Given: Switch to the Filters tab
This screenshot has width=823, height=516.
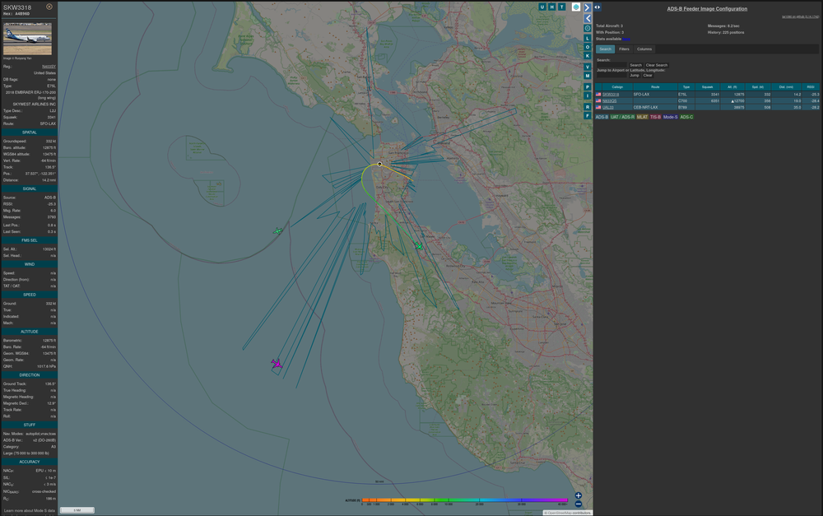Looking at the screenshot, I should click(625, 49).
